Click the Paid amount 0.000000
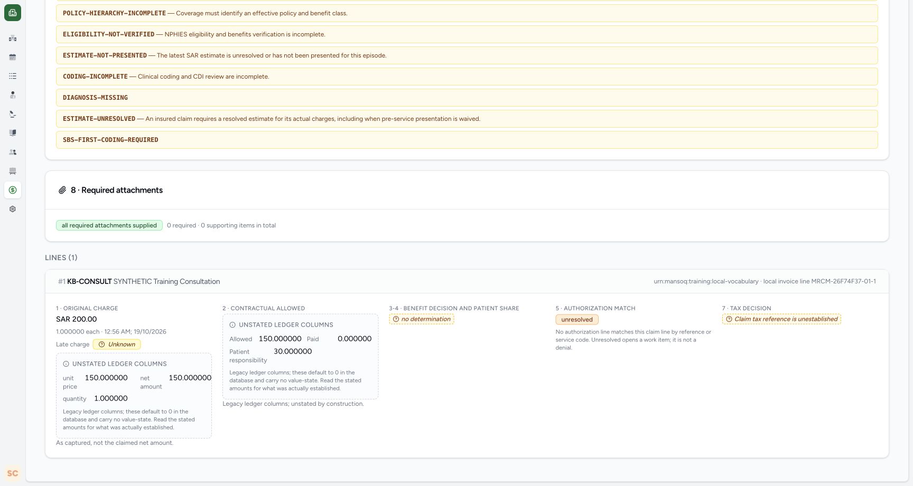This screenshot has height=486, width=913. tap(355, 339)
